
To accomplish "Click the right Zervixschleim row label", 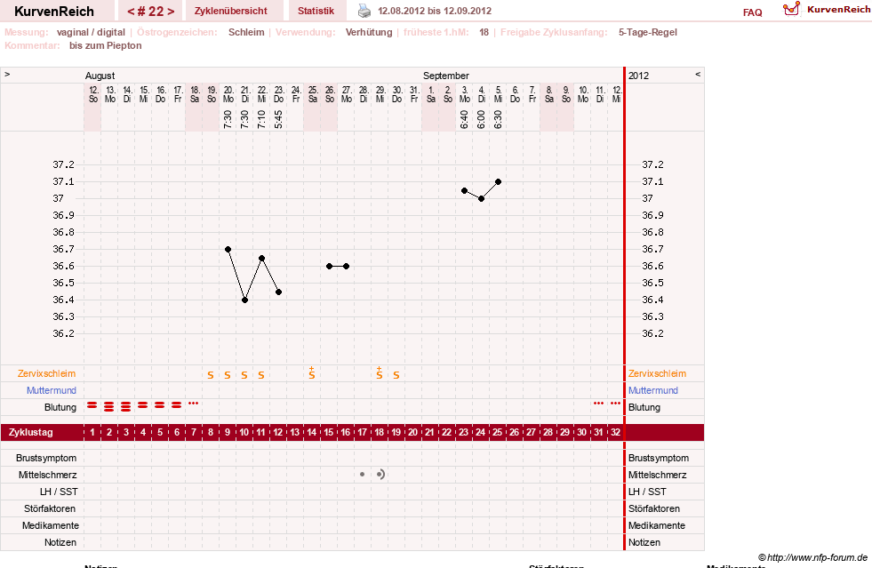I will click(x=658, y=373).
